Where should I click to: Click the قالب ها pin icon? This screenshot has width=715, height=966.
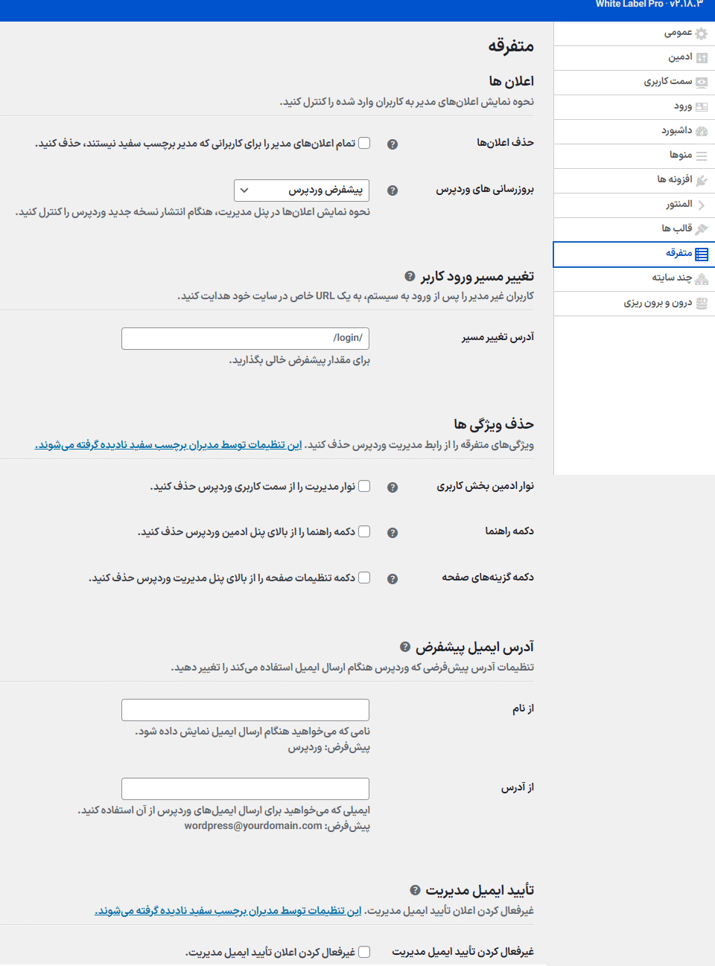[701, 229]
